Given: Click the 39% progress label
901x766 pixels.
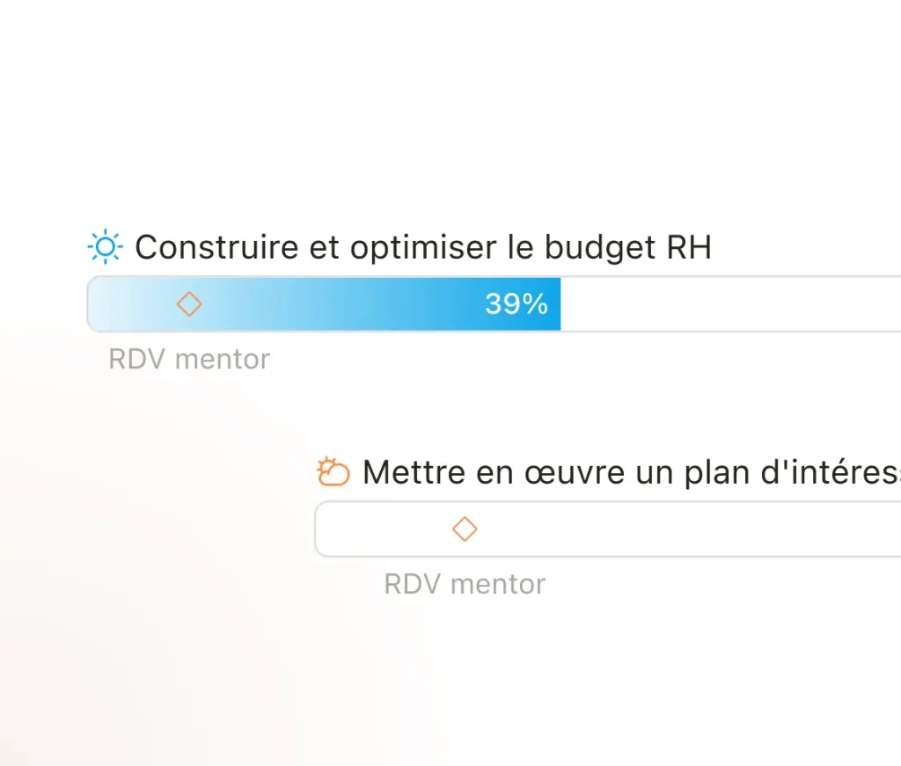Looking at the screenshot, I should point(516,304).
